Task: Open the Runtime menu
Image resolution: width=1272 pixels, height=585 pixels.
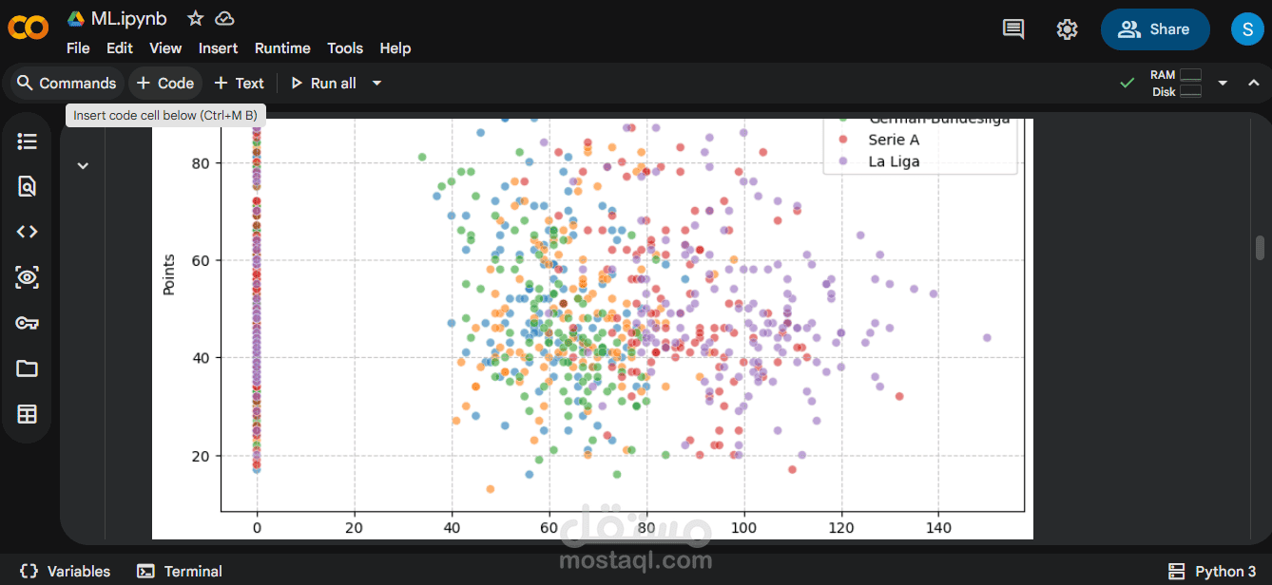Action: pyautogui.click(x=282, y=48)
